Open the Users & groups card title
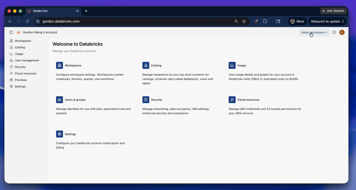 [75, 100]
